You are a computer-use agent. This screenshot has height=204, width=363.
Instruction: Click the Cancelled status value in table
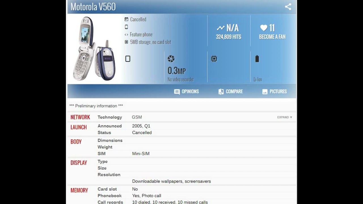142,132
